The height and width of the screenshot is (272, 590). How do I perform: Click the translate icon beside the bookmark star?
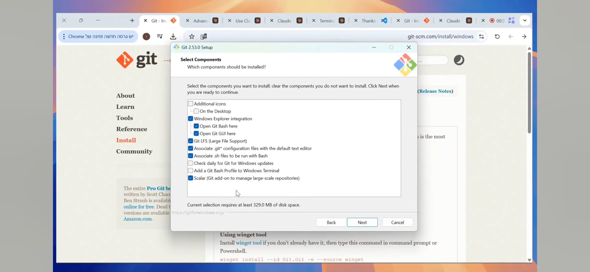(204, 37)
